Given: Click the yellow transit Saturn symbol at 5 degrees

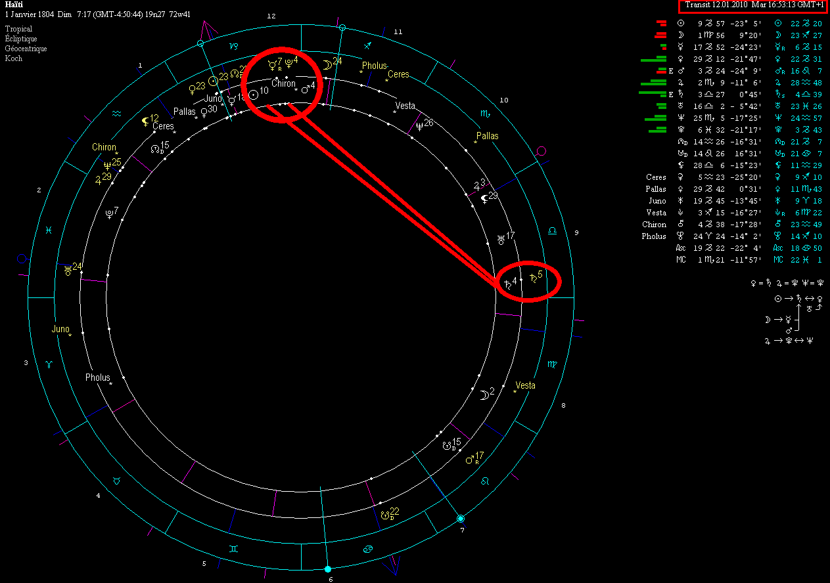Looking at the screenshot, I should (533, 279).
